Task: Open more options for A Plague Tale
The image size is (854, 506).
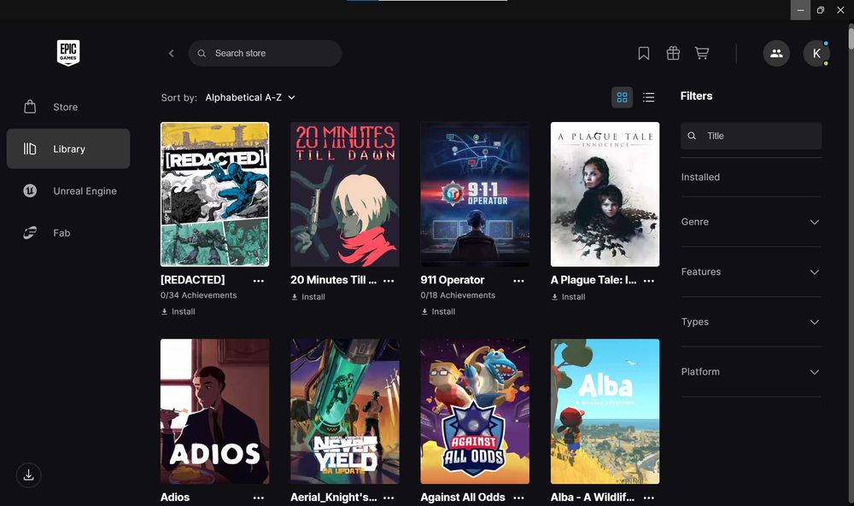Action: coord(649,281)
